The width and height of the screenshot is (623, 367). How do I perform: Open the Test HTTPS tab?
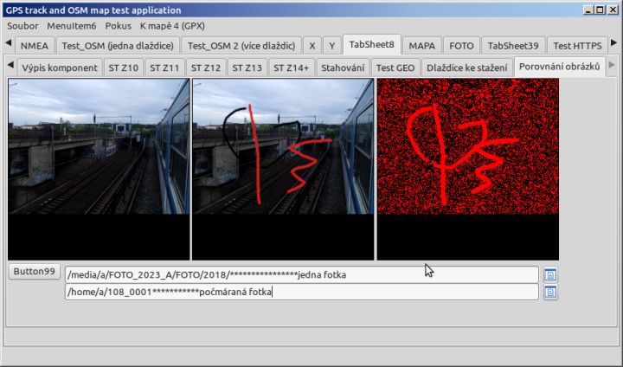(577, 46)
